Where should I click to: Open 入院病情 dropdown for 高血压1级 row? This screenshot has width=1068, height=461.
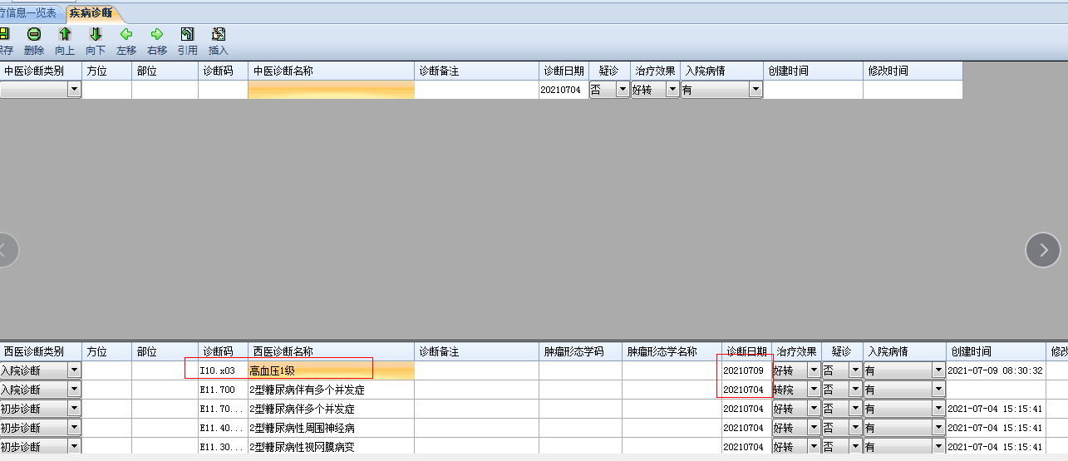click(x=938, y=370)
